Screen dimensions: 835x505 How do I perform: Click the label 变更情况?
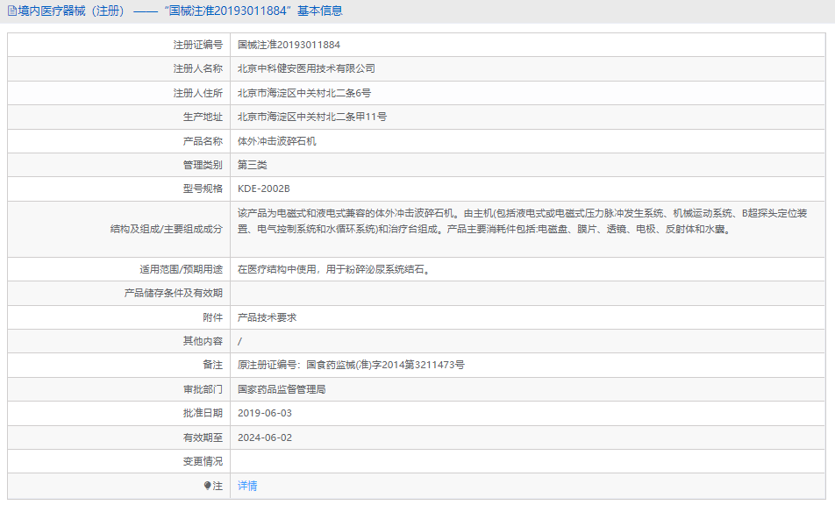pyautogui.click(x=203, y=462)
